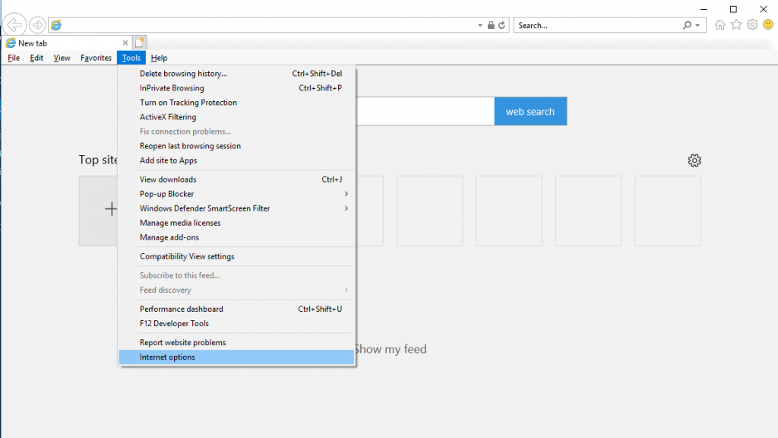Screen dimensions: 778x438
Task: Click the browser Forward arrow button
Action: (37, 25)
